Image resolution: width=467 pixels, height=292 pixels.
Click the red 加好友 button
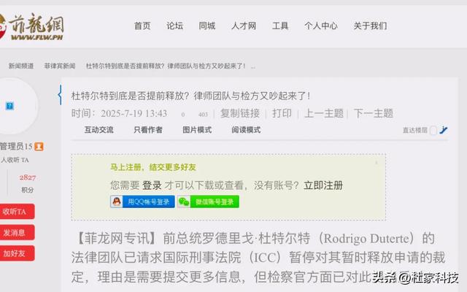pyautogui.click(x=17, y=253)
